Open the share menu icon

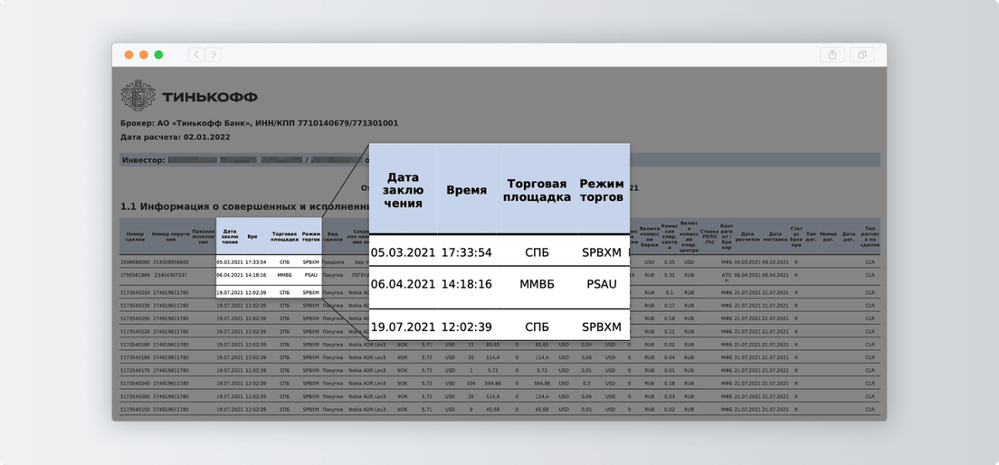point(832,55)
